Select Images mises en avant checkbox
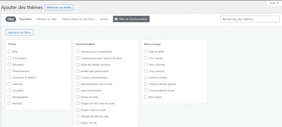Viewport: 282px width, 127px height. pos(77,110)
